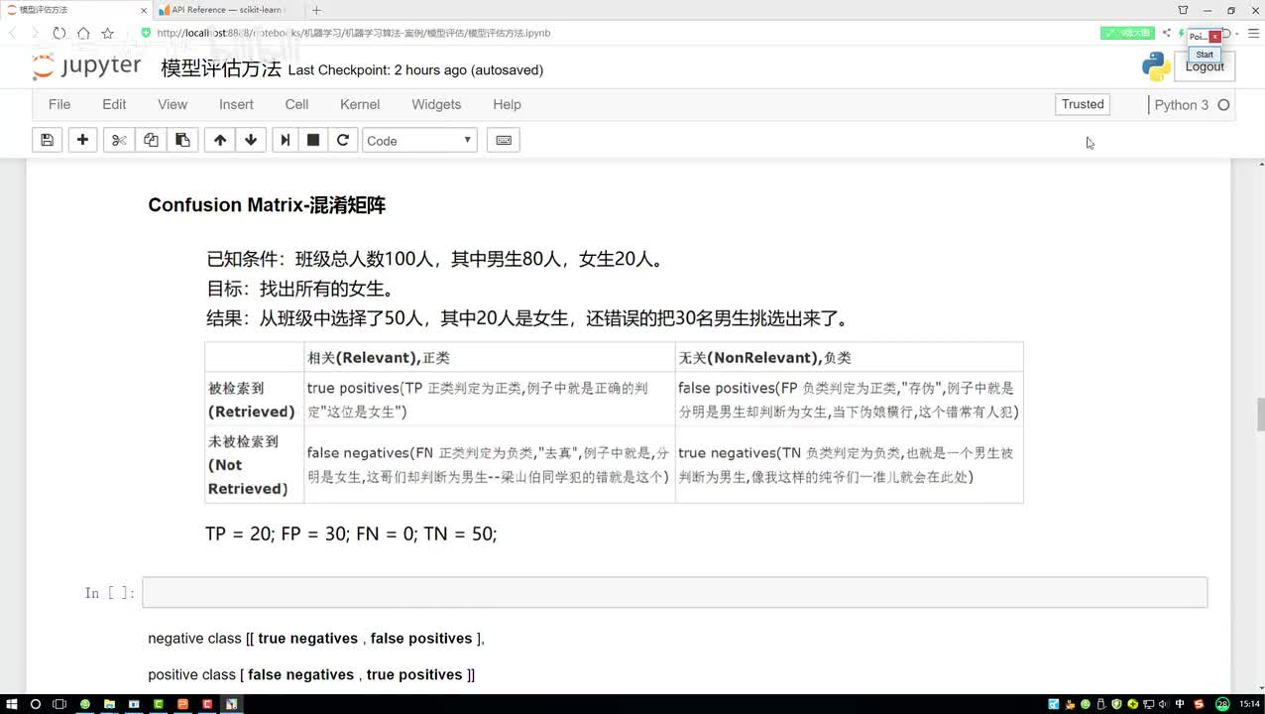The width and height of the screenshot is (1265, 714).
Task: Copy selected cells icon
Action: click(x=151, y=140)
